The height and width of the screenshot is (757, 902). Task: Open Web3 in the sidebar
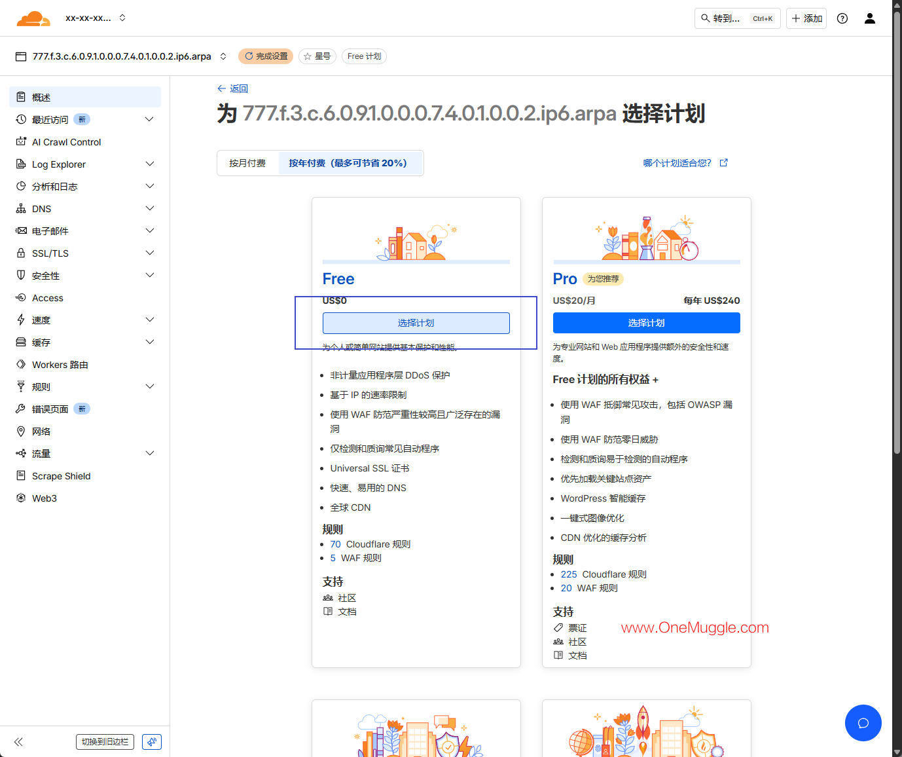coord(85,498)
